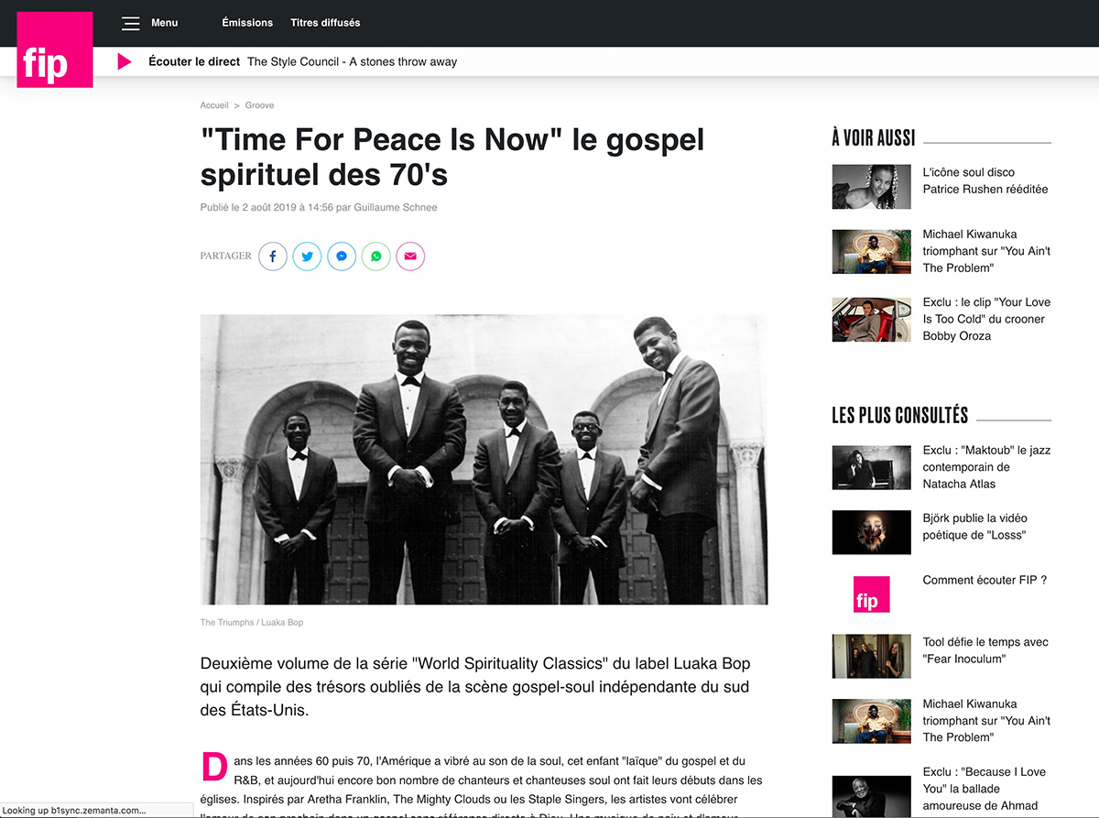Viewport: 1099px width, 818px height.
Task: Click the Natacha Atlas Maktoub thumbnail
Action: pyautogui.click(x=871, y=467)
